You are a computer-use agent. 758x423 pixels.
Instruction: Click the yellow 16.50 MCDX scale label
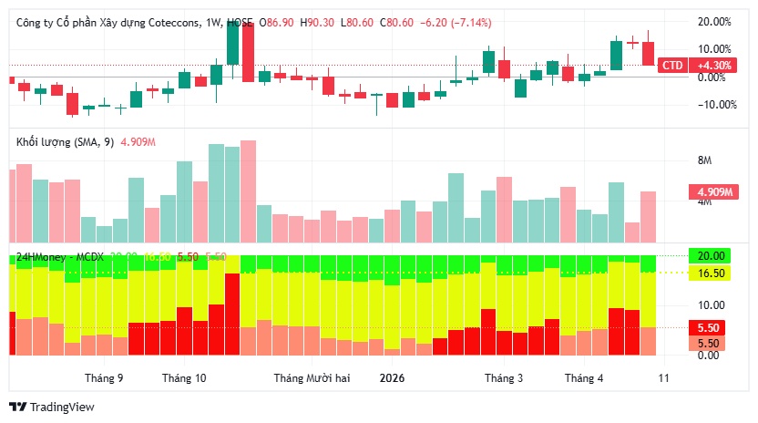(710, 273)
